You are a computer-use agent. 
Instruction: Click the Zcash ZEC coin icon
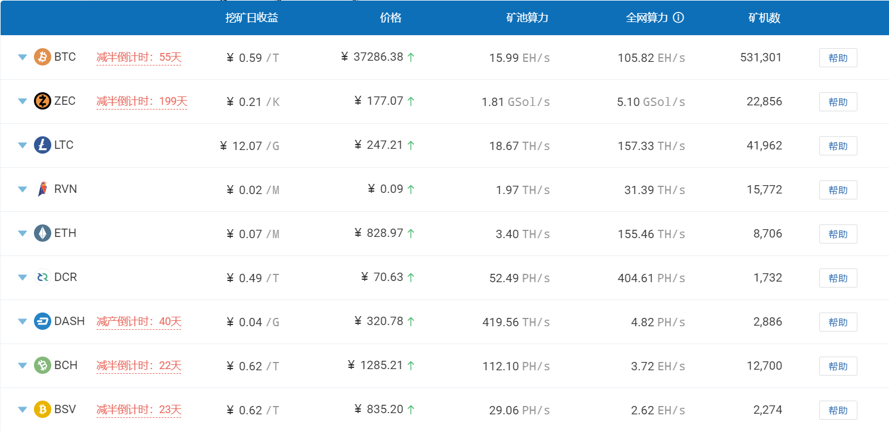(x=42, y=101)
